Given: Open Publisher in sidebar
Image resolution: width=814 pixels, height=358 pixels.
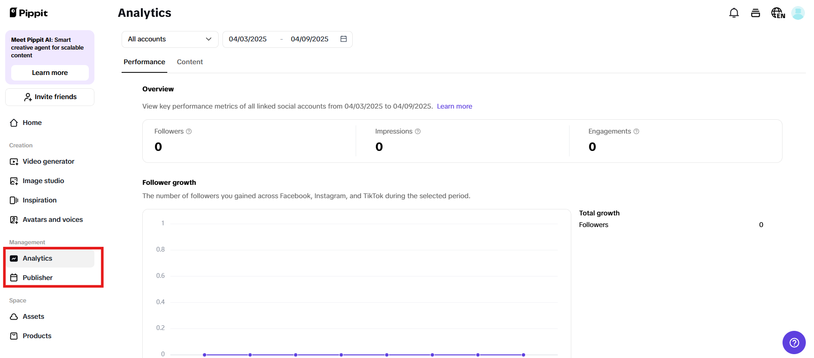Looking at the screenshot, I should (50, 278).
